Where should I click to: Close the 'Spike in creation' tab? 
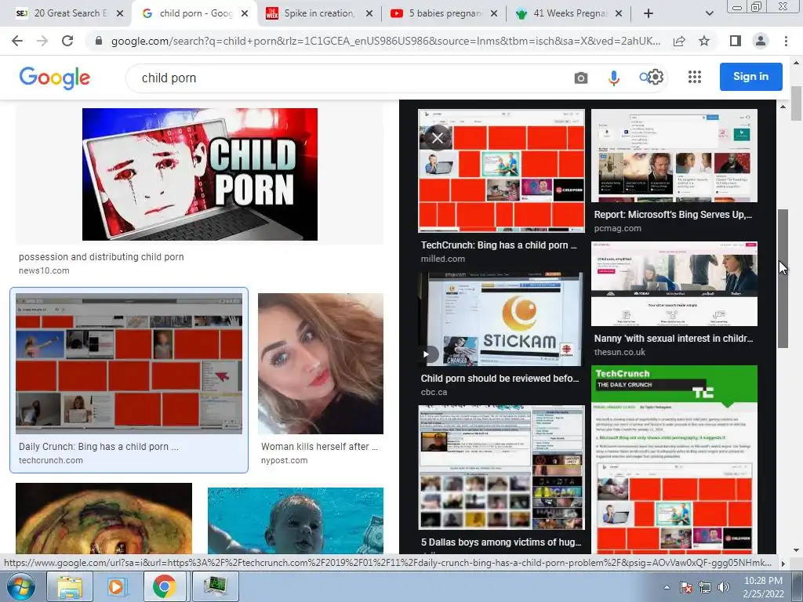pyautogui.click(x=369, y=14)
